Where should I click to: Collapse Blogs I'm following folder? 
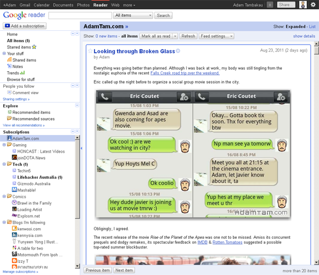[4, 222]
